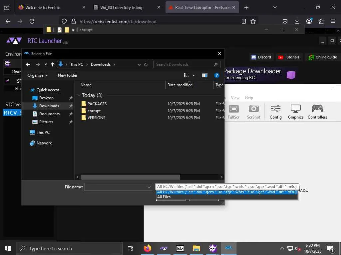Click the FullScr toolbar icon
The width and height of the screenshot is (341, 255).
pos(233,112)
